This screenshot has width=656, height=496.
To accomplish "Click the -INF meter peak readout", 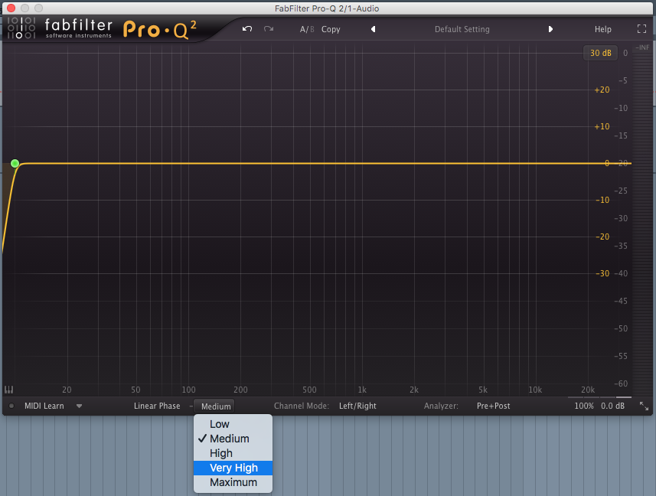I will click(642, 47).
